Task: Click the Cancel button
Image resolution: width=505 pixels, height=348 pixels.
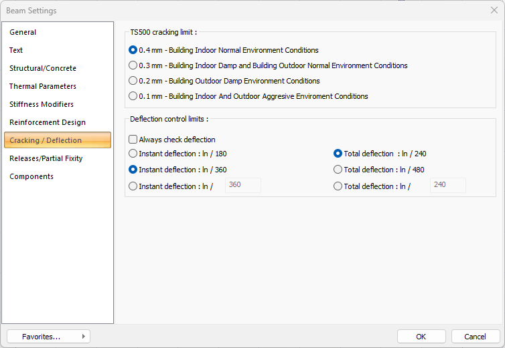Action: pyautogui.click(x=475, y=337)
